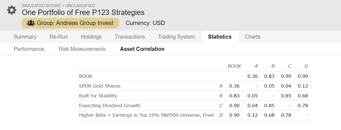The image size is (341, 130).
Task: Click the UNCLASSIFIED breadcrumb link
Action: pos(80,5)
